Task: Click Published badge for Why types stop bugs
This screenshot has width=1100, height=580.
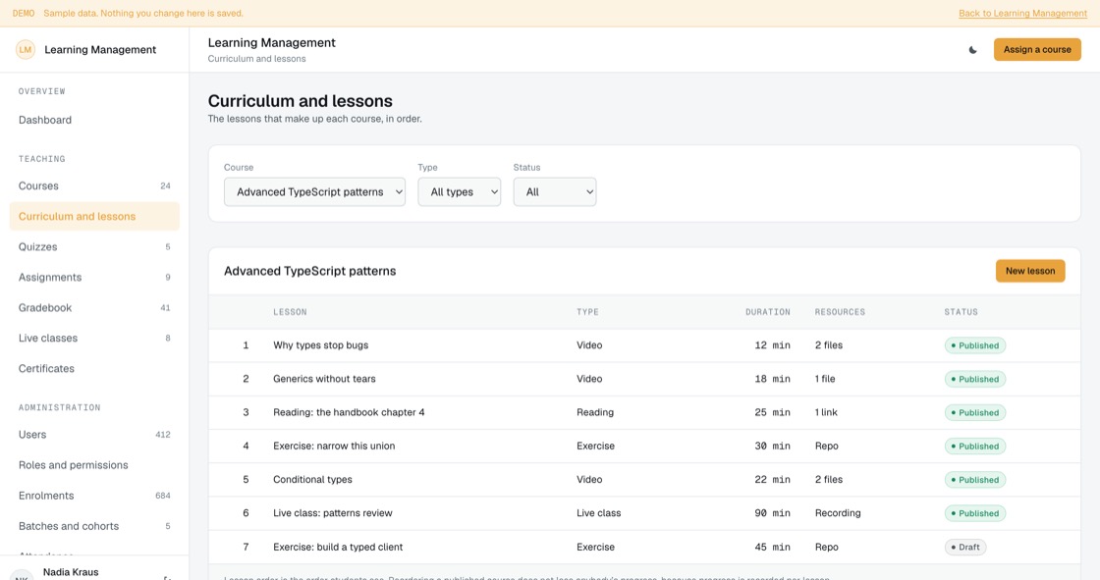Action: point(975,345)
